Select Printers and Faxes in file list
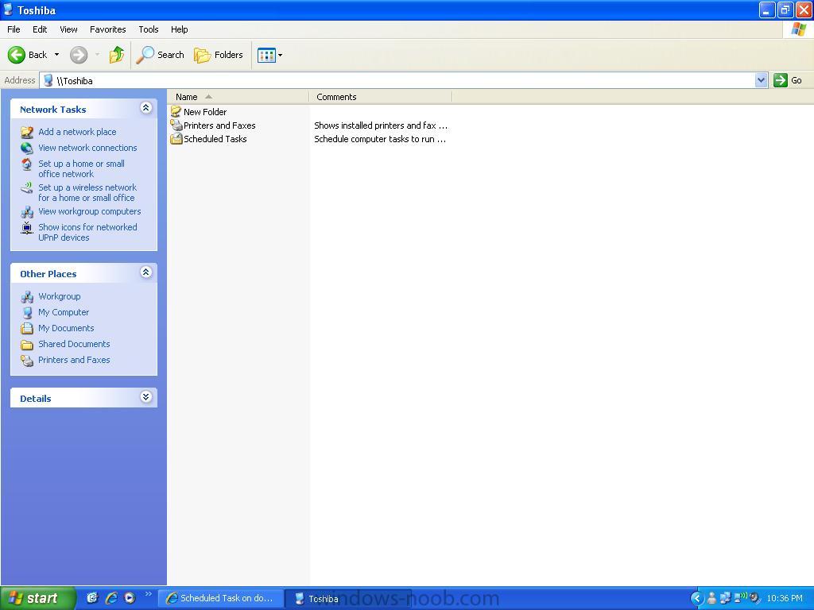 click(219, 125)
